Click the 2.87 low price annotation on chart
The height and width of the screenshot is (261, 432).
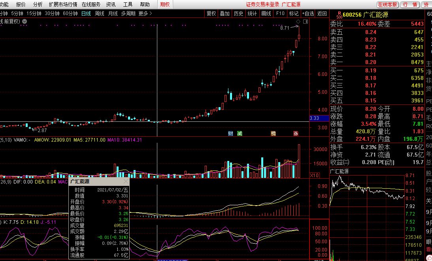42,130
